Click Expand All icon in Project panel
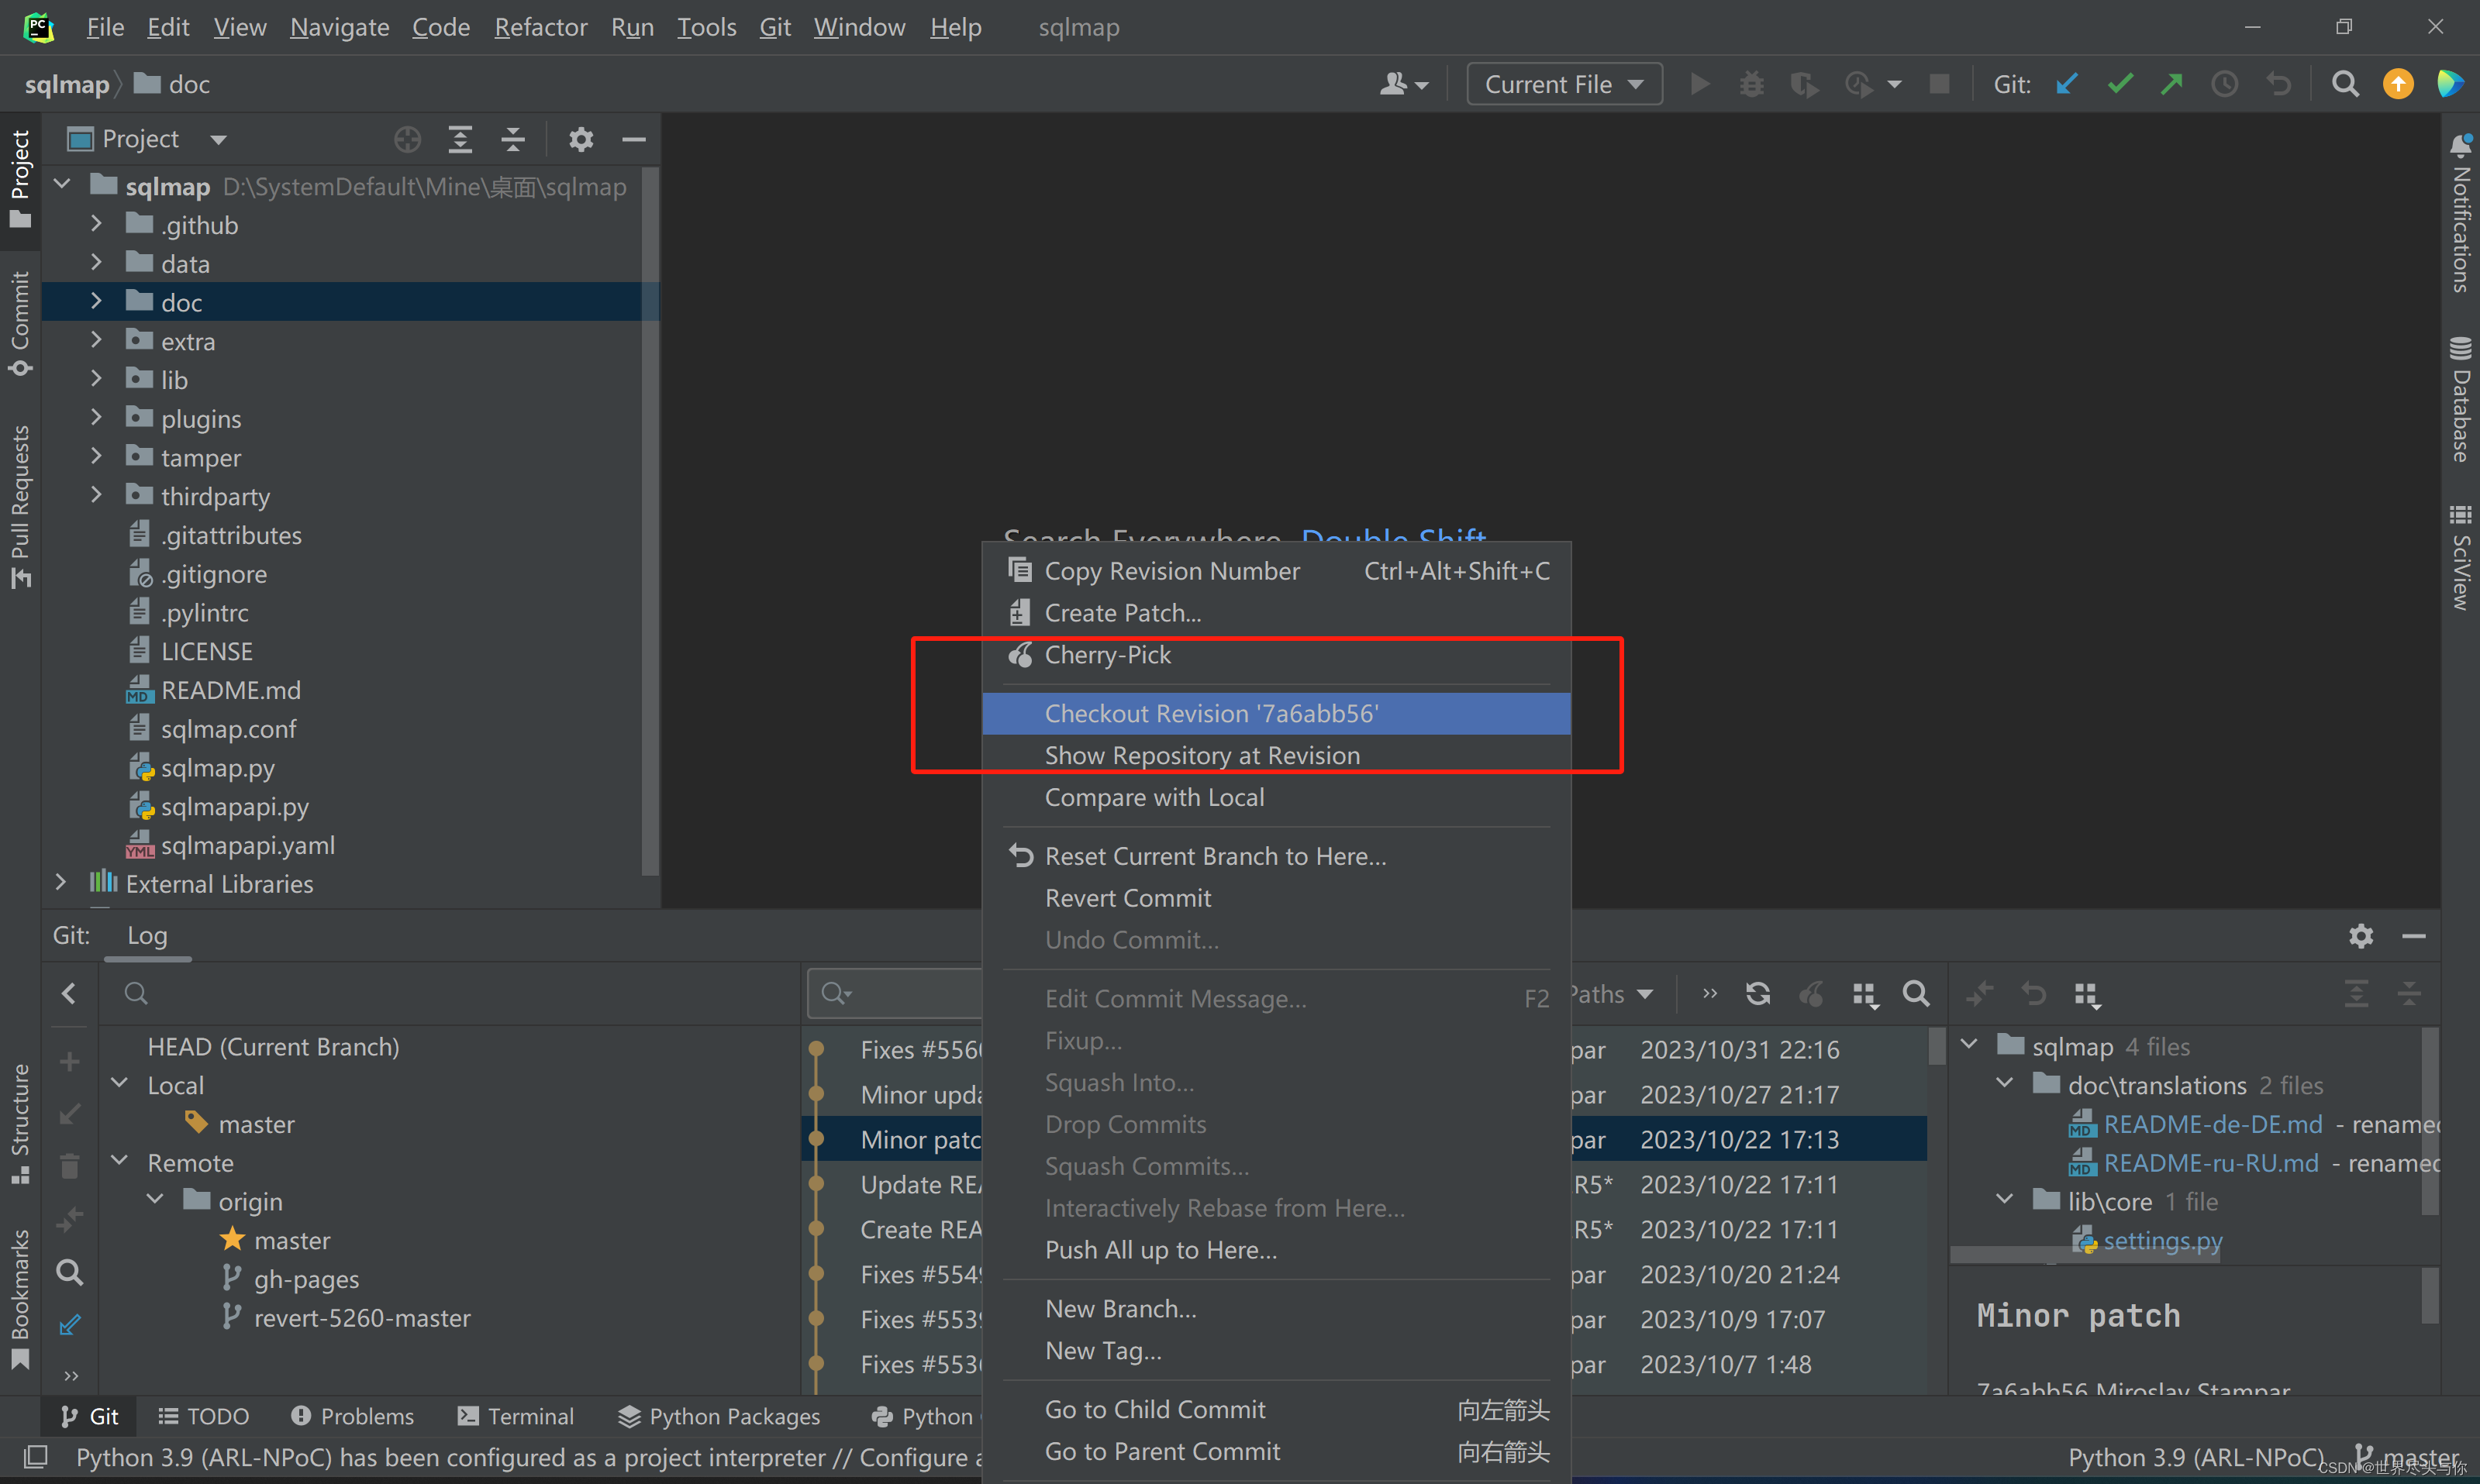Image resolution: width=2480 pixels, height=1484 pixels. (x=460, y=139)
